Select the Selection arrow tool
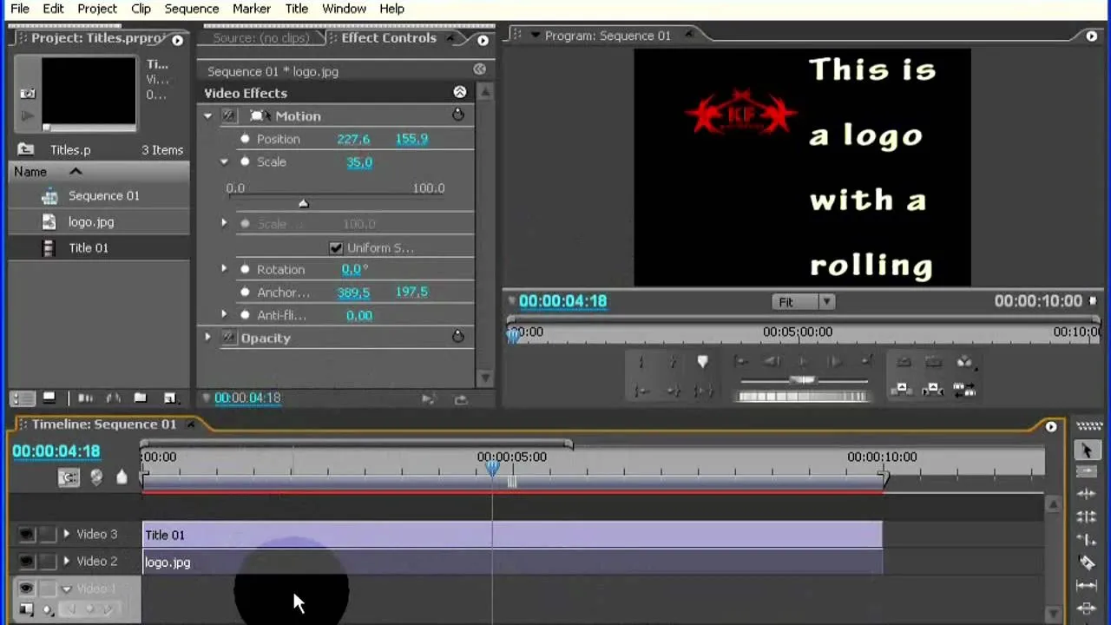The height and width of the screenshot is (625, 1111). (x=1087, y=450)
